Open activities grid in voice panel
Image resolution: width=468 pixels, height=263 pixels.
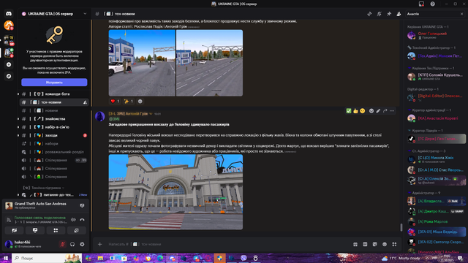[x=56, y=231]
